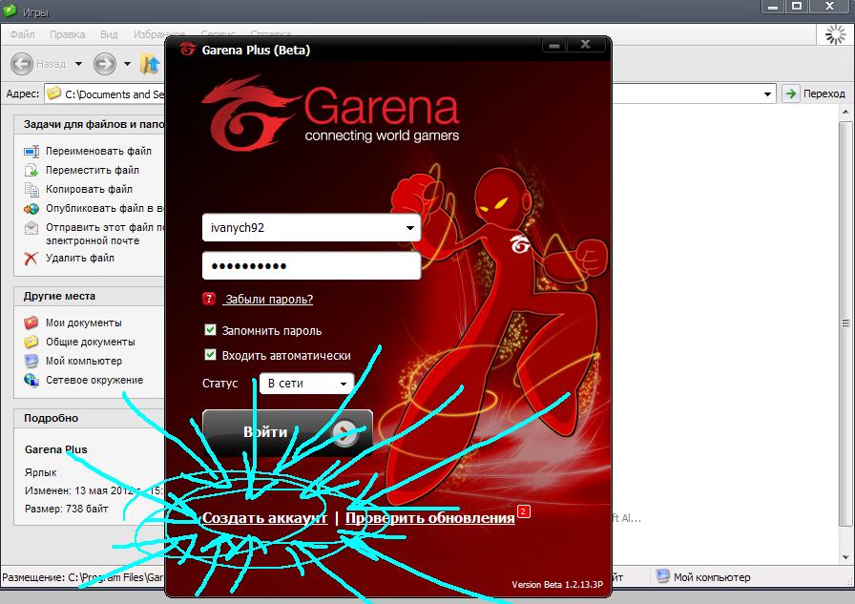
Task: Expand the username dropdown with ivanych92
Action: click(410, 228)
